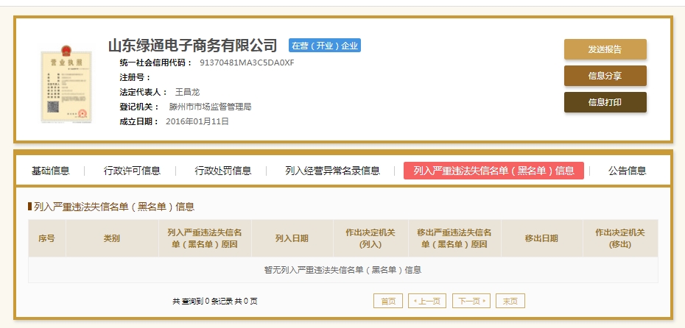Viewport: 685px width, 328px height.
Task: Click the 在营（开业）企业 status badge
Action: 325,46
